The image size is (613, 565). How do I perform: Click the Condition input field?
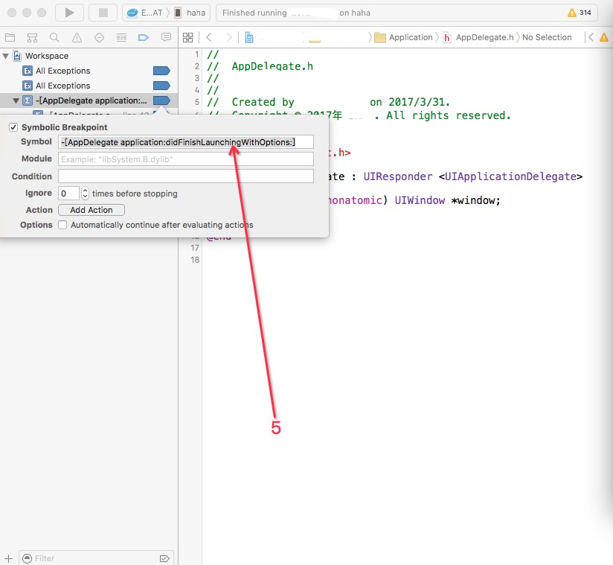[186, 176]
